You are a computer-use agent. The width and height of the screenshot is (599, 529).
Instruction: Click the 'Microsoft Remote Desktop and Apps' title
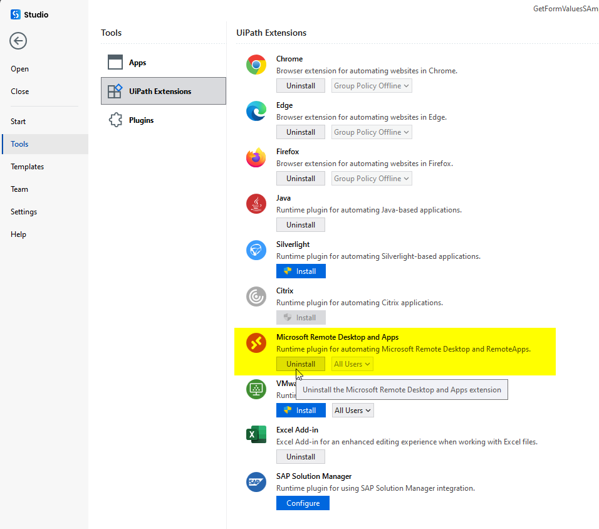(x=337, y=337)
